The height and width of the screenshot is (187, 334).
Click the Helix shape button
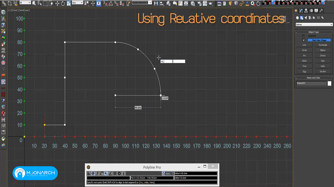coord(323,66)
